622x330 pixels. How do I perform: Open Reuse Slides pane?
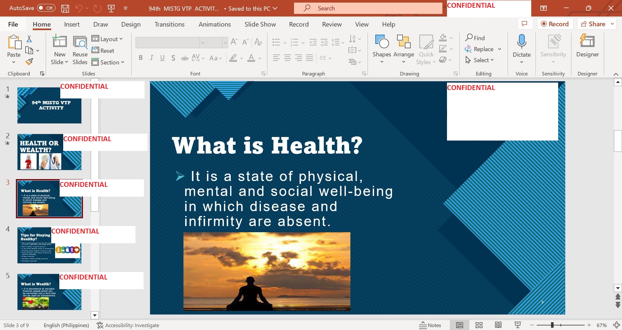point(80,50)
